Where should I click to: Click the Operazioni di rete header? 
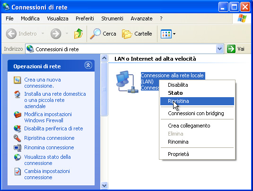coord(51,66)
